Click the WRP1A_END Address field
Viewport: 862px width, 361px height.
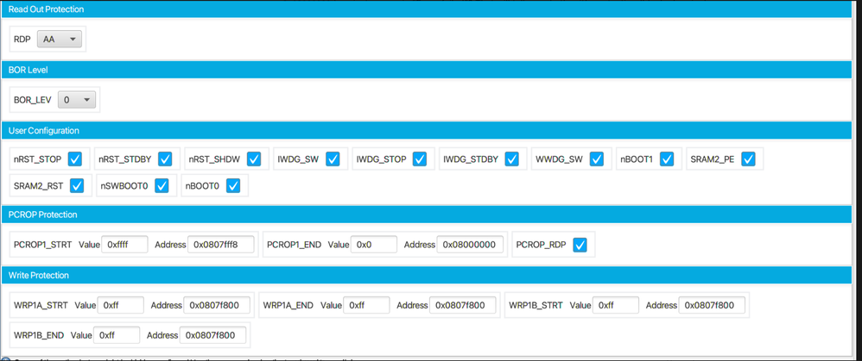pyautogui.click(x=463, y=305)
